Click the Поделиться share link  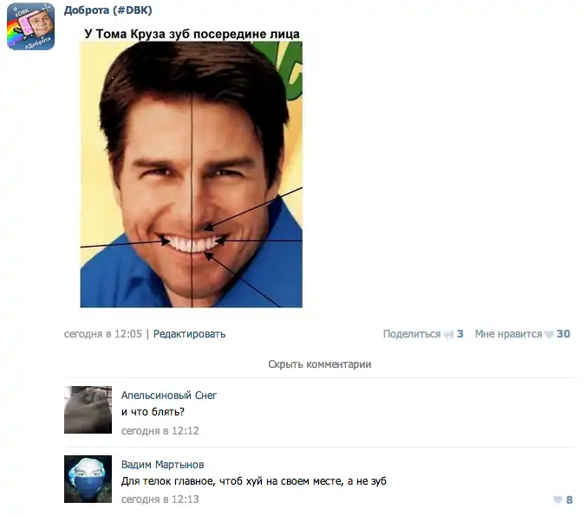[412, 334]
